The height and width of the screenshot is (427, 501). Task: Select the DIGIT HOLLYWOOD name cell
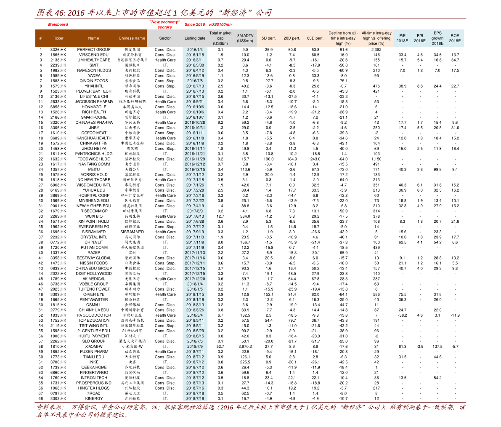tap(94, 273)
